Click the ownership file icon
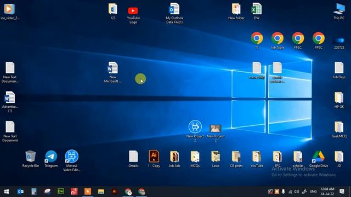Image resolution: width=351 pixels, height=197 pixels. 257,68
